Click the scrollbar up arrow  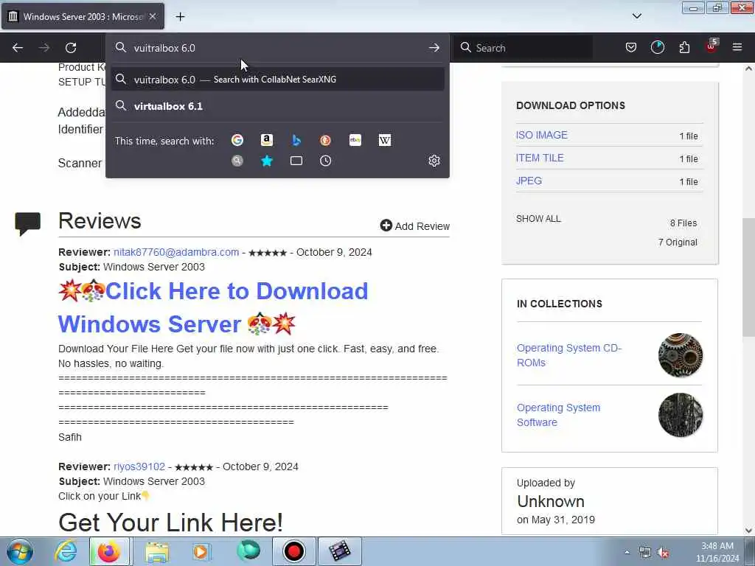pyautogui.click(x=748, y=69)
